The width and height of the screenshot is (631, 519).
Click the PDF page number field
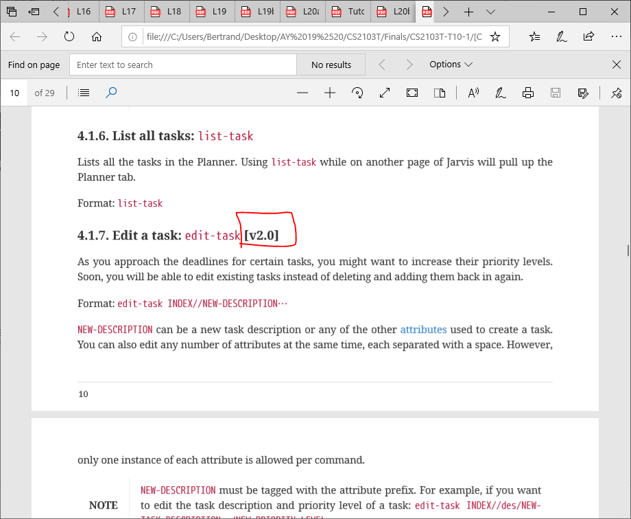(14, 93)
